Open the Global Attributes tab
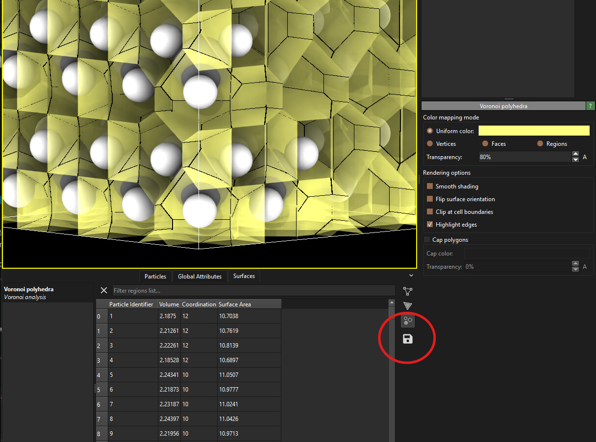596x442 pixels. coord(199,277)
